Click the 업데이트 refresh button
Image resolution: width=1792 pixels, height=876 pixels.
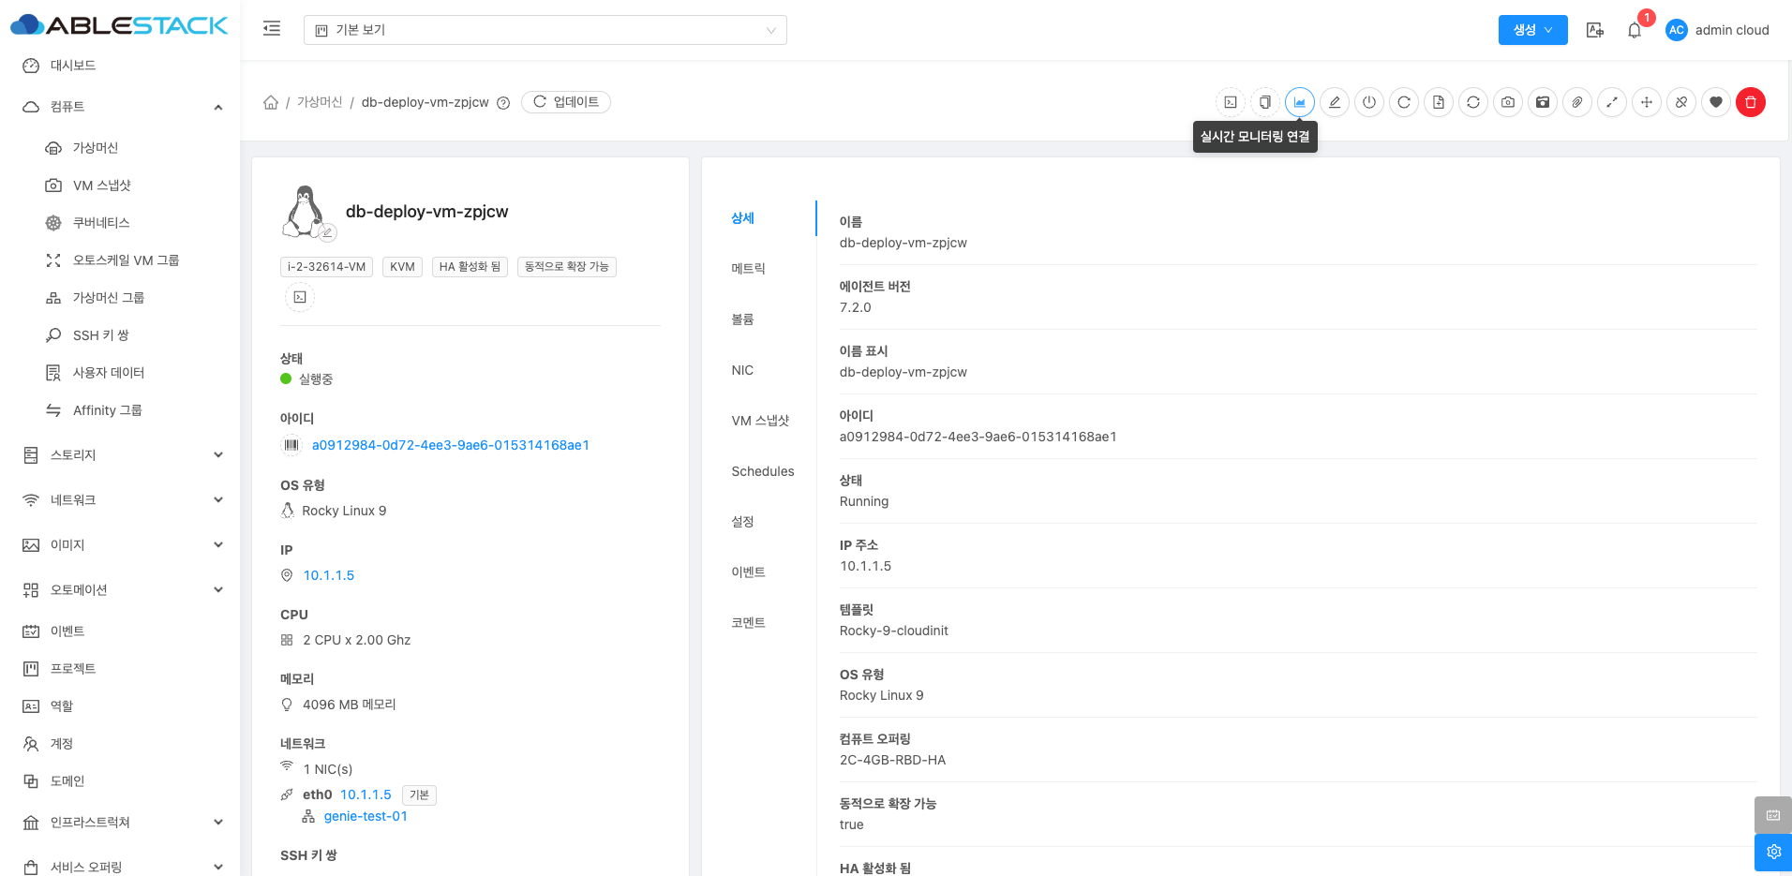tap(566, 102)
